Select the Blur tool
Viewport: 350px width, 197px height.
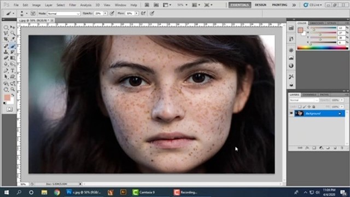[x=6, y=64]
